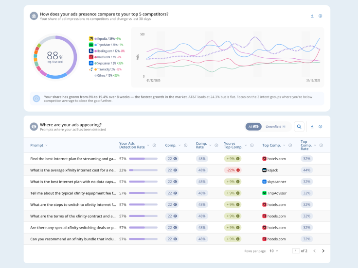Screen dimensions: 358x268
Task: Open Comp. column sort chevron
Action: [179, 145]
